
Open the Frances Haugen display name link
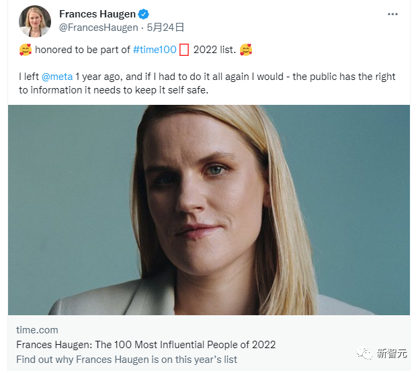click(97, 13)
